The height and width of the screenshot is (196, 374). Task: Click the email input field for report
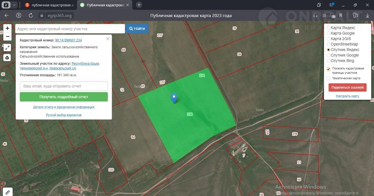tap(64, 86)
